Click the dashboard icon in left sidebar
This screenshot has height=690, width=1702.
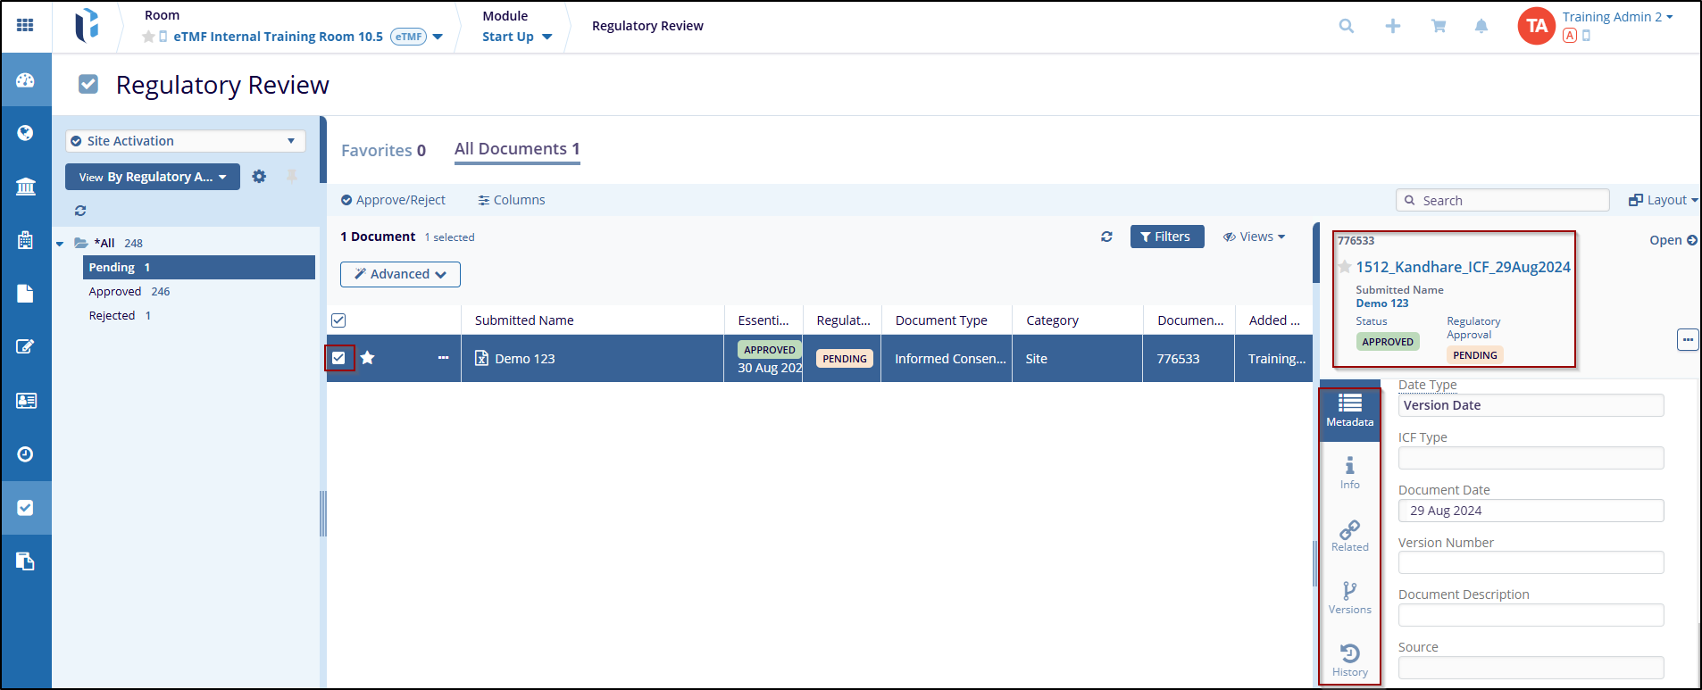pos(25,80)
